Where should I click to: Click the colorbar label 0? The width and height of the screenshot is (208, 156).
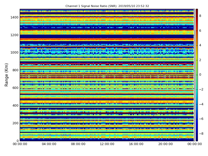(200, 75)
